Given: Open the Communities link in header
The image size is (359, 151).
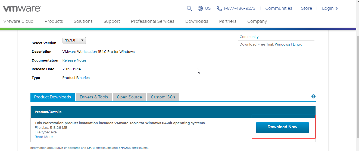Looking at the screenshot, I should pos(279,8).
